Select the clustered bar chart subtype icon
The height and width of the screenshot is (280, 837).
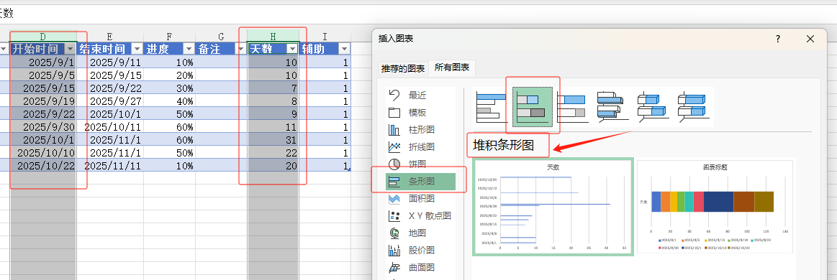492,106
